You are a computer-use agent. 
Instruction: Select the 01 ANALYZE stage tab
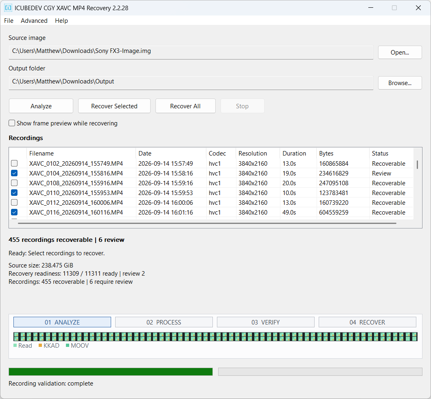(x=62, y=322)
